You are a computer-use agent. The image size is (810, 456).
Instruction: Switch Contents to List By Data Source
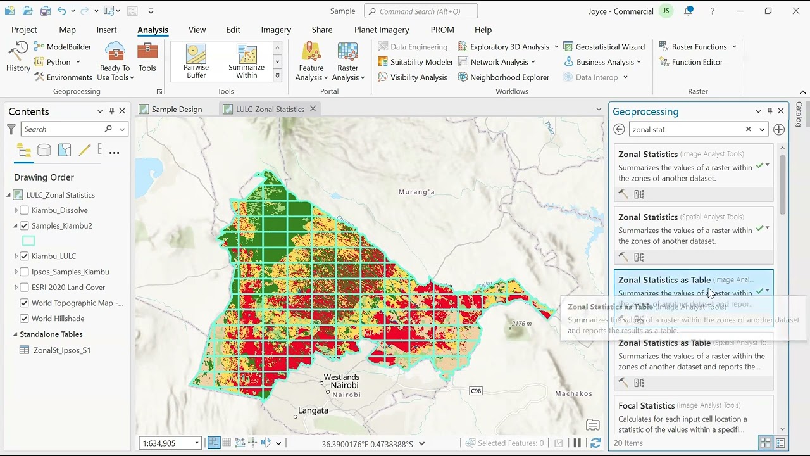[x=44, y=150]
